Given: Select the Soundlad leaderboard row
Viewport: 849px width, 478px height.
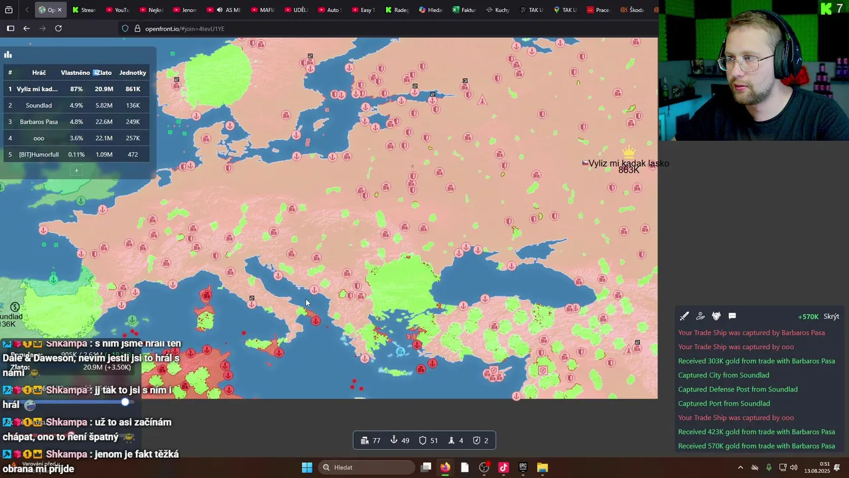Looking at the screenshot, I should [x=75, y=106].
